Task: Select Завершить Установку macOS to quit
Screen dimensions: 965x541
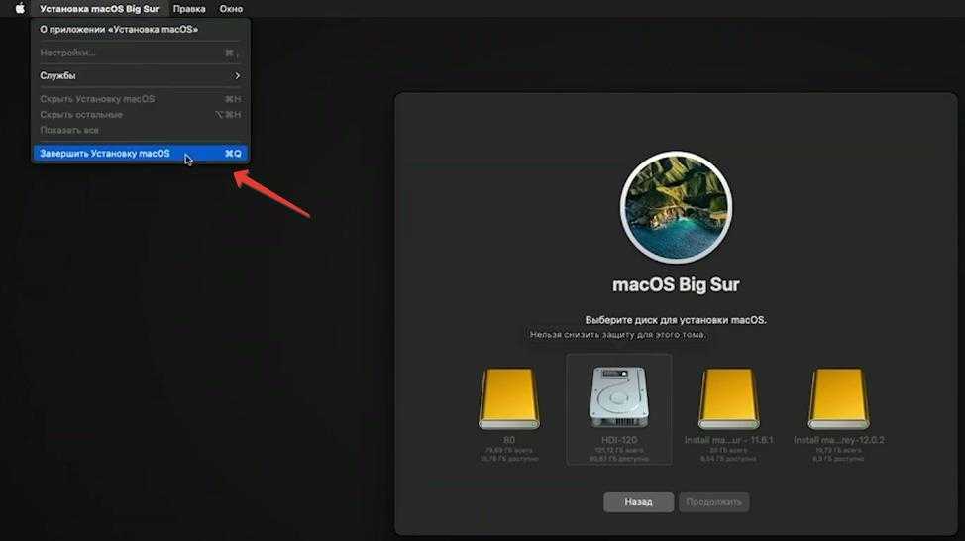Action: pos(105,154)
